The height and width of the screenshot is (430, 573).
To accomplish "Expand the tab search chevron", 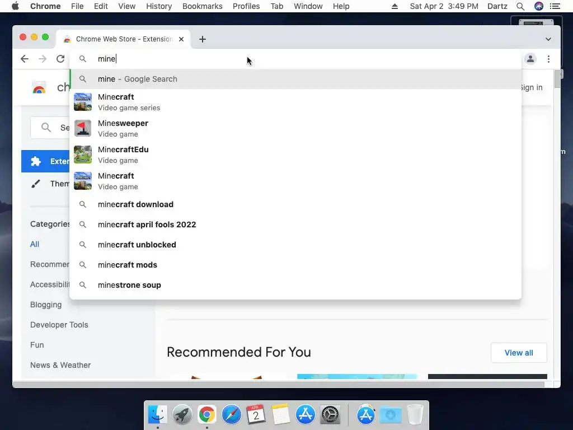I will coord(548,39).
